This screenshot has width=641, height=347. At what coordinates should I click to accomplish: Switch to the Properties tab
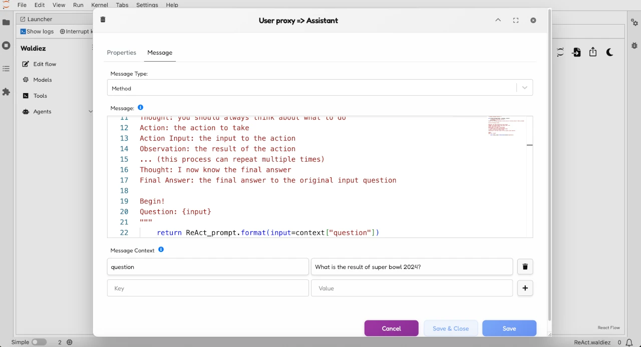[121, 53]
